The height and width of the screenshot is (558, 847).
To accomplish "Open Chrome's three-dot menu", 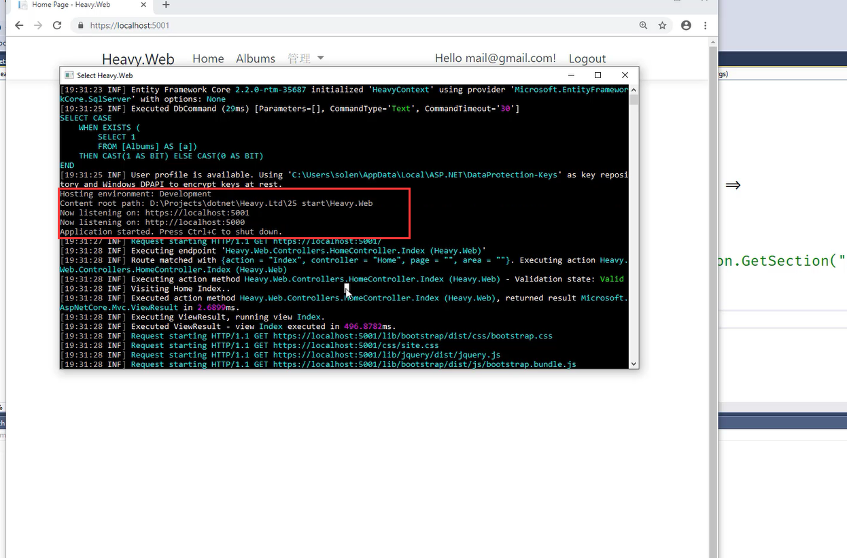I will (x=705, y=25).
